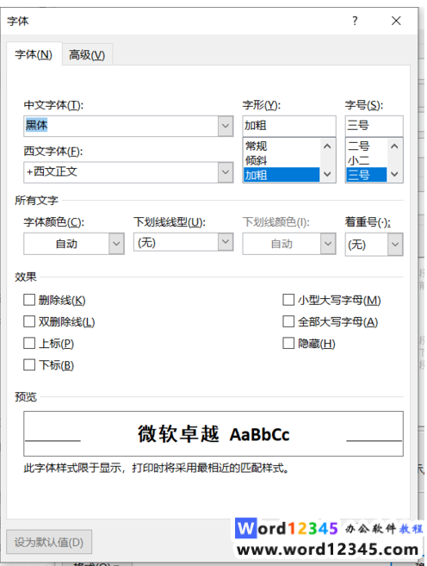The height and width of the screenshot is (566, 427).
Task: Select 二号 in the 字号 list
Action: [367, 146]
